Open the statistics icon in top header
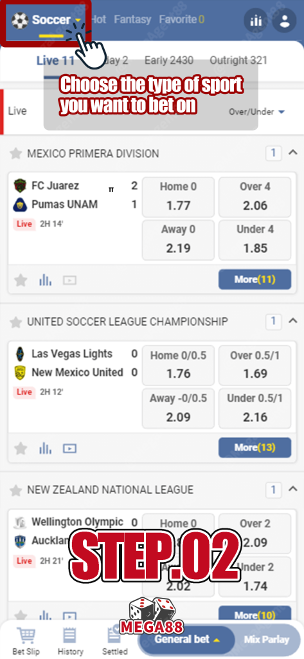304x659 pixels. click(x=256, y=21)
